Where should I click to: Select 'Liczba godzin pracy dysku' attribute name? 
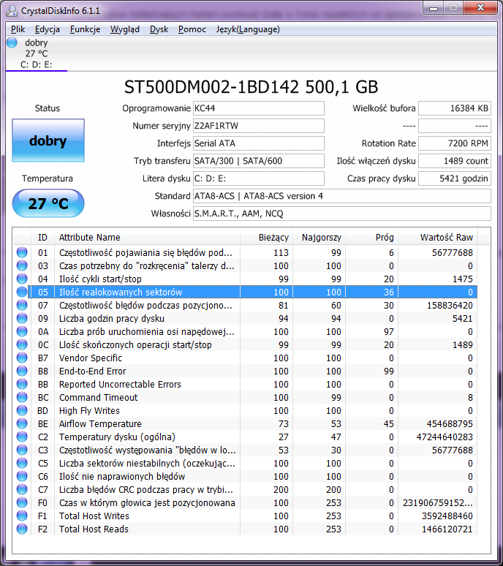tap(112, 318)
